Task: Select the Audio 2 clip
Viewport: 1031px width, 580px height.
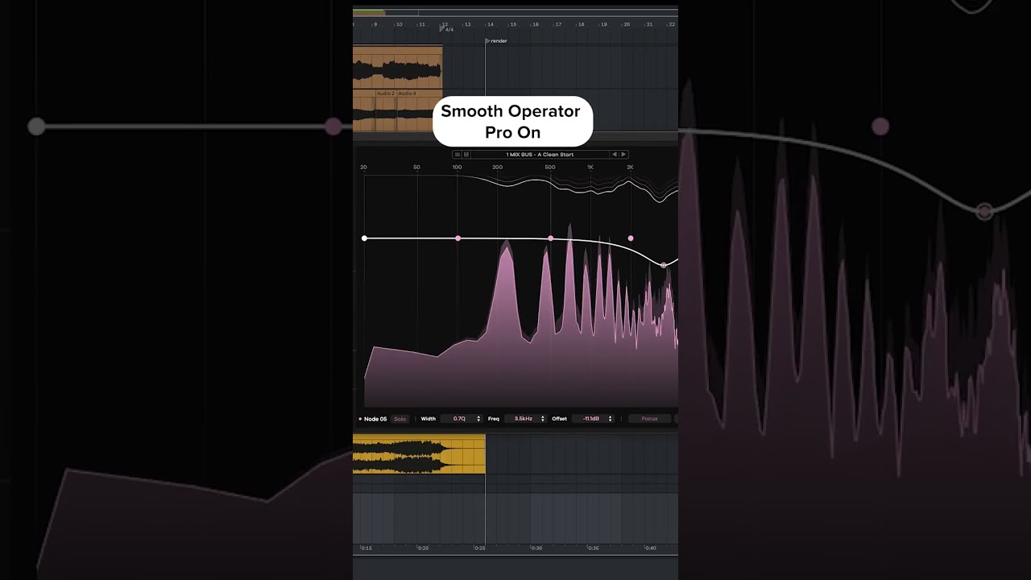Action: click(386, 111)
